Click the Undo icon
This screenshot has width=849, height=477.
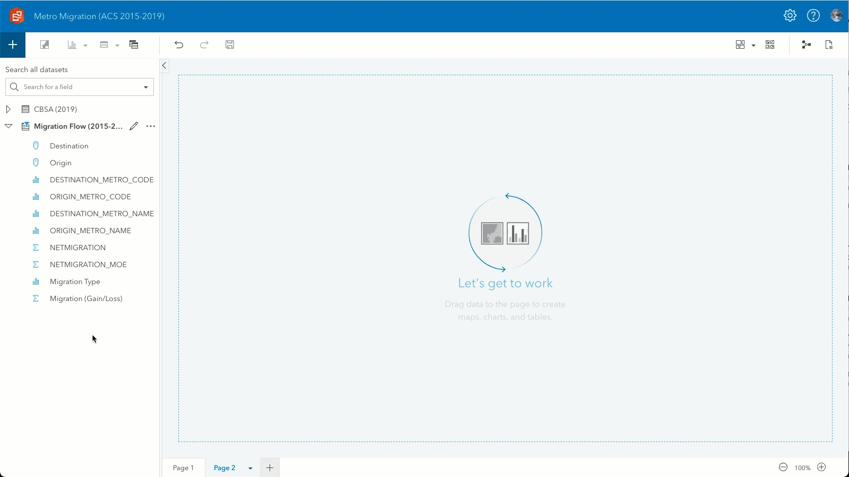click(x=179, y=45)
